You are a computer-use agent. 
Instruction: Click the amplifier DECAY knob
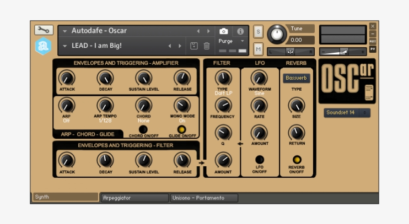[105, 78]
